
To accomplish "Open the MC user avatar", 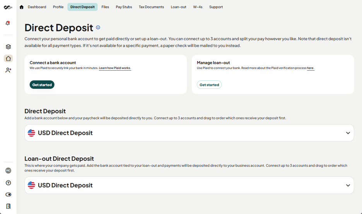I will point(8,171).
